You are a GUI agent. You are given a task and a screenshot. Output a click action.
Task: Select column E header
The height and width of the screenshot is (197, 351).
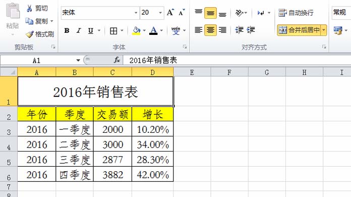pos(192,72)
